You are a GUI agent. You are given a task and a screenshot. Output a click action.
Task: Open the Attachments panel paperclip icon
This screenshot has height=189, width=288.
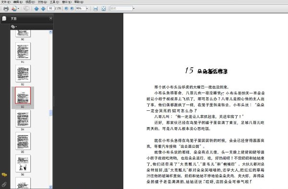[4, 184]
